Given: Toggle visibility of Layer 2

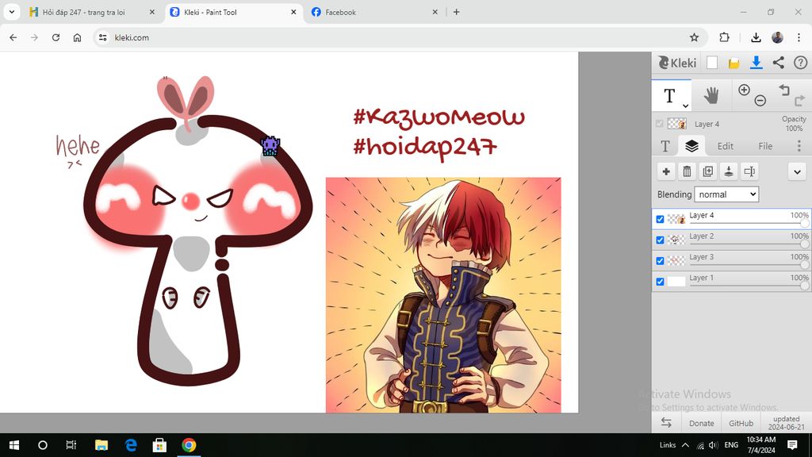Looking at the screenshot, I should (x=660, y=240).
